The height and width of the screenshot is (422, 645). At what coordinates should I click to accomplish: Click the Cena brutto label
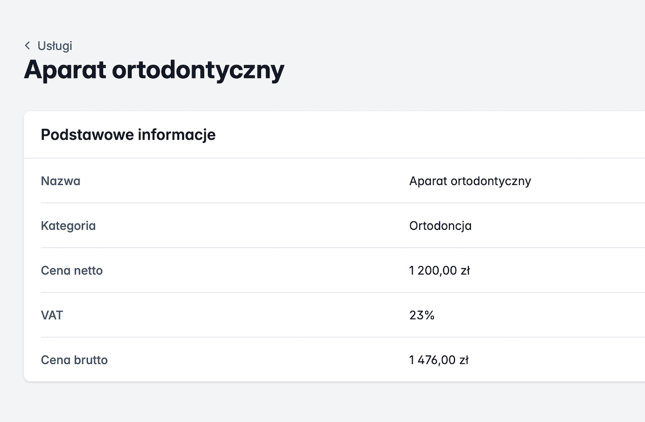pyautogui.click(x=74, y=360)
